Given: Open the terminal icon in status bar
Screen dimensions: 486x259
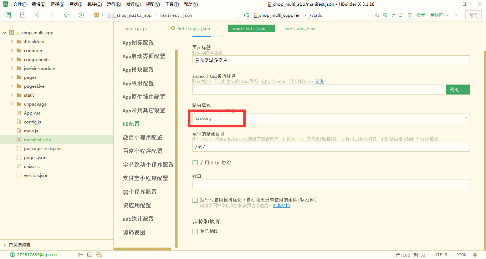Looking at the screenshot, I should click(90, 255).
